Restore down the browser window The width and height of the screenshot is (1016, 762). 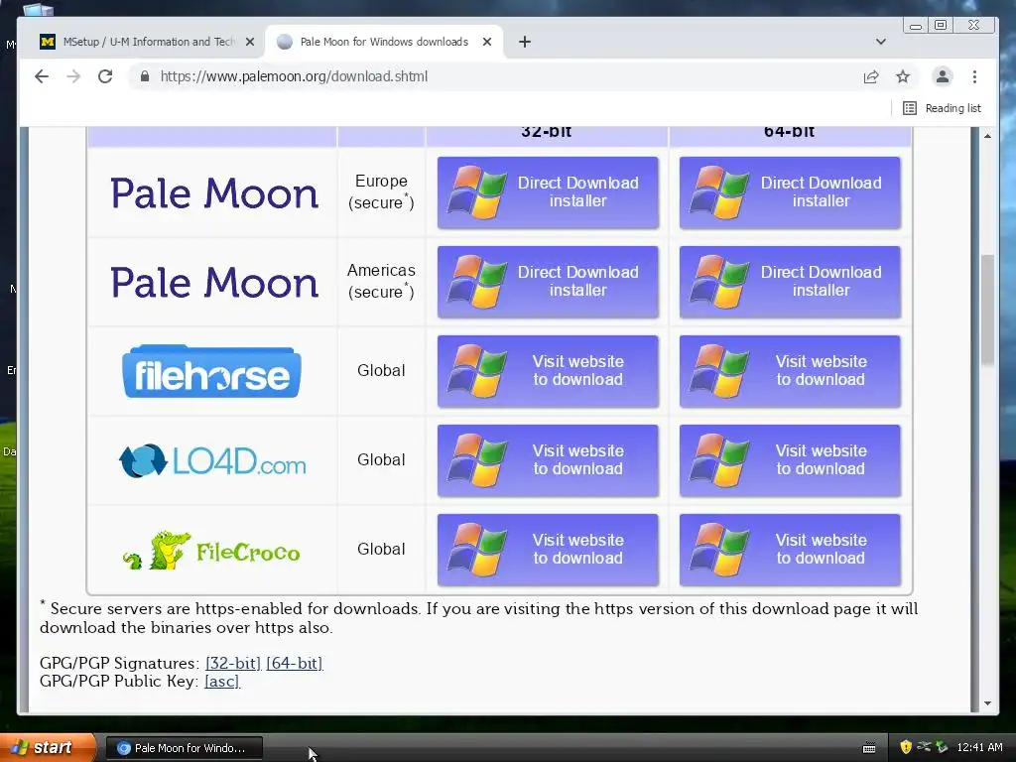coord(941,25)
